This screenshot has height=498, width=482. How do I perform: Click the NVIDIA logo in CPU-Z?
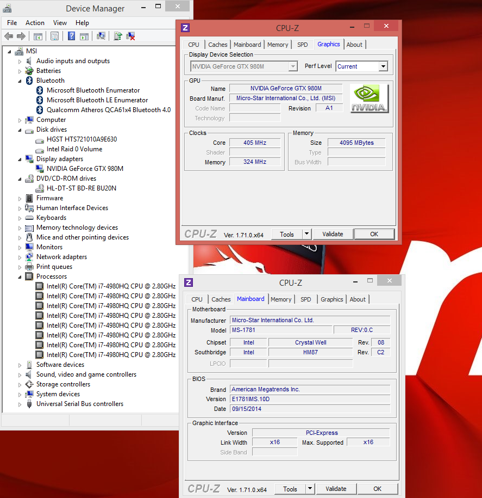click(370, 98)
